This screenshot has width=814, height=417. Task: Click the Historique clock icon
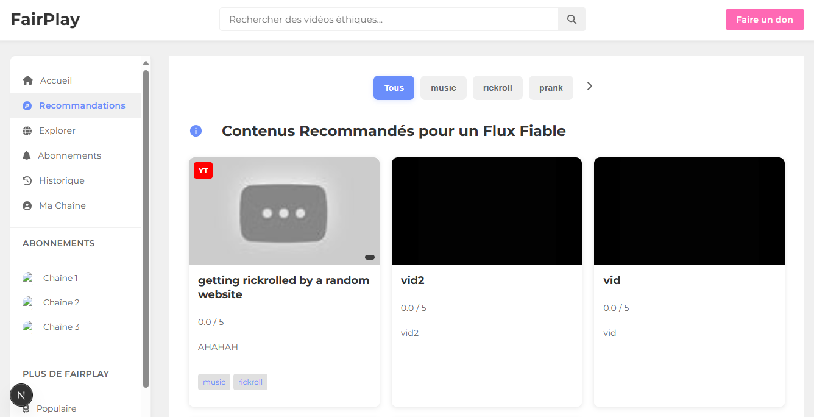click(27, 180)
